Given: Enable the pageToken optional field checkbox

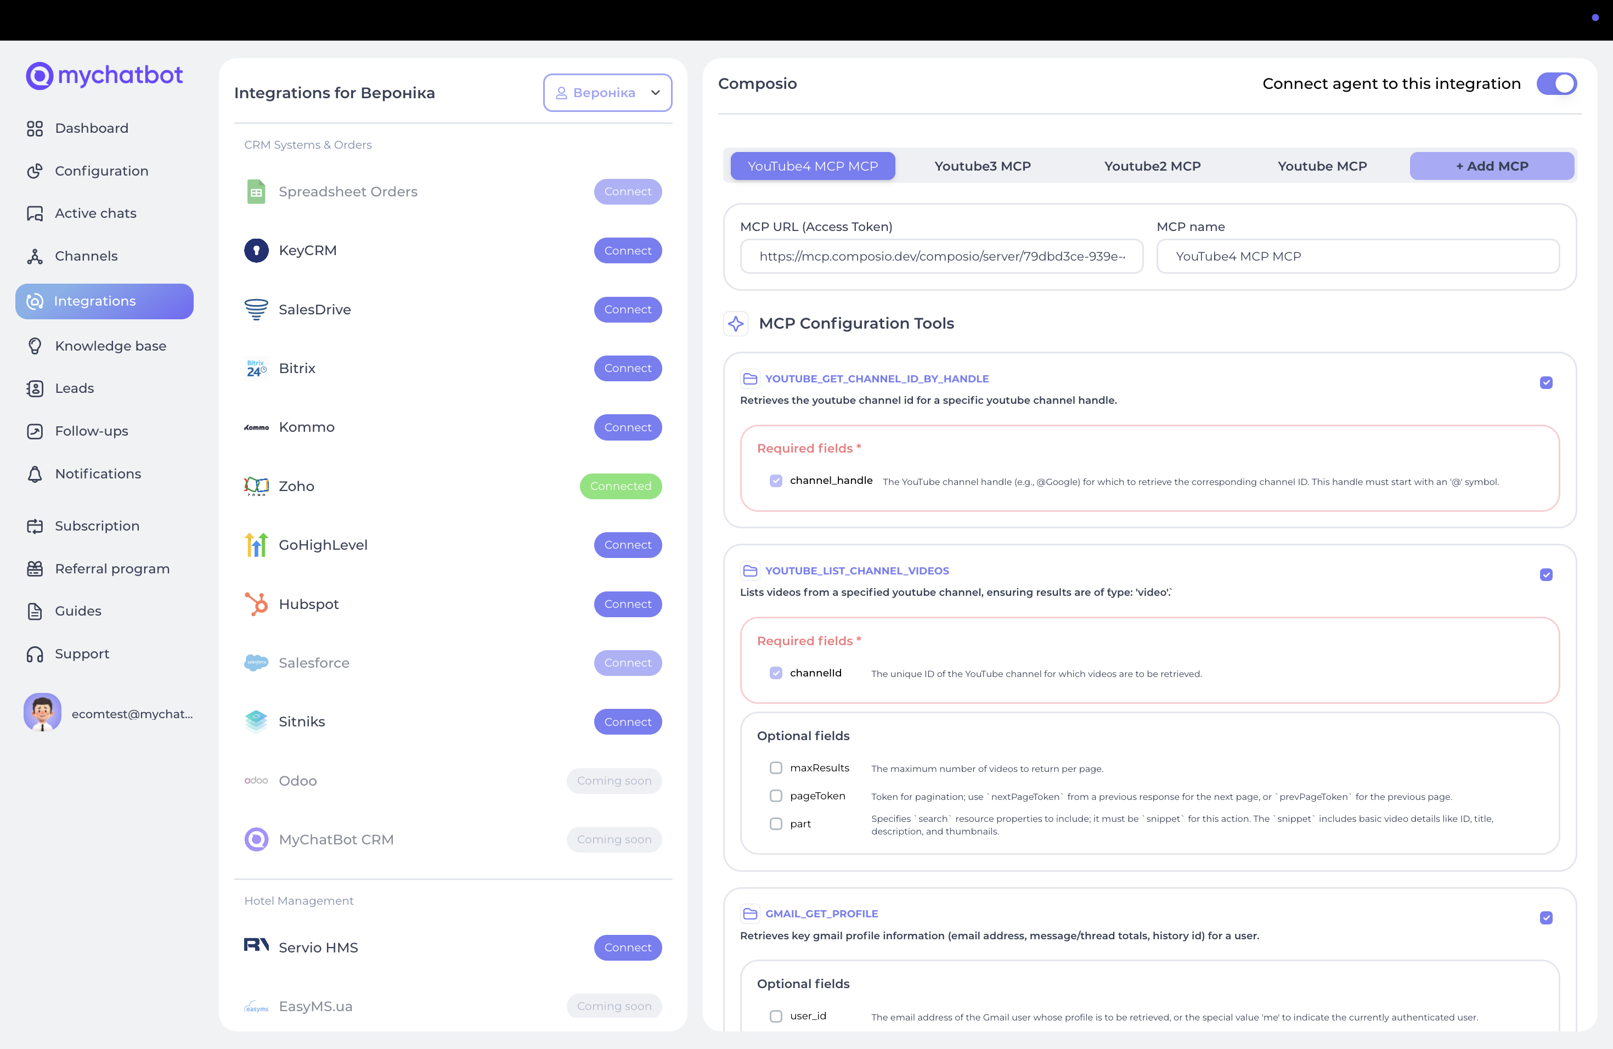Looking at the screenshot, I should point(776,796).
